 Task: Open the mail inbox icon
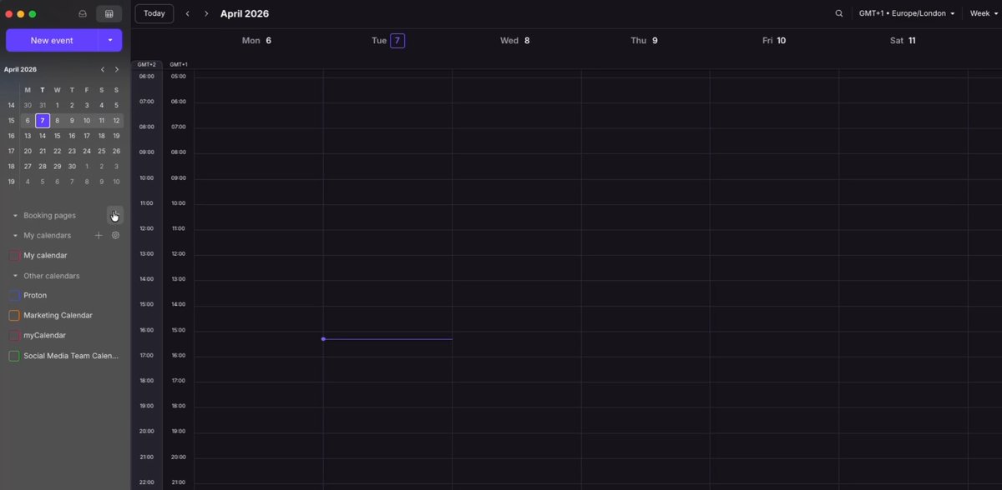(82, 14)
